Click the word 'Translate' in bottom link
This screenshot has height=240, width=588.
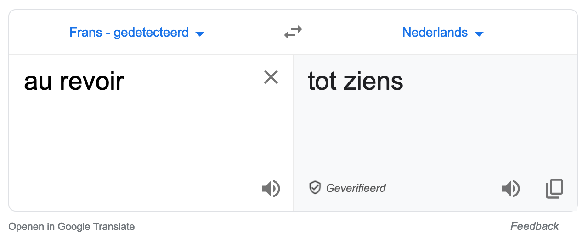pos(114,226)
